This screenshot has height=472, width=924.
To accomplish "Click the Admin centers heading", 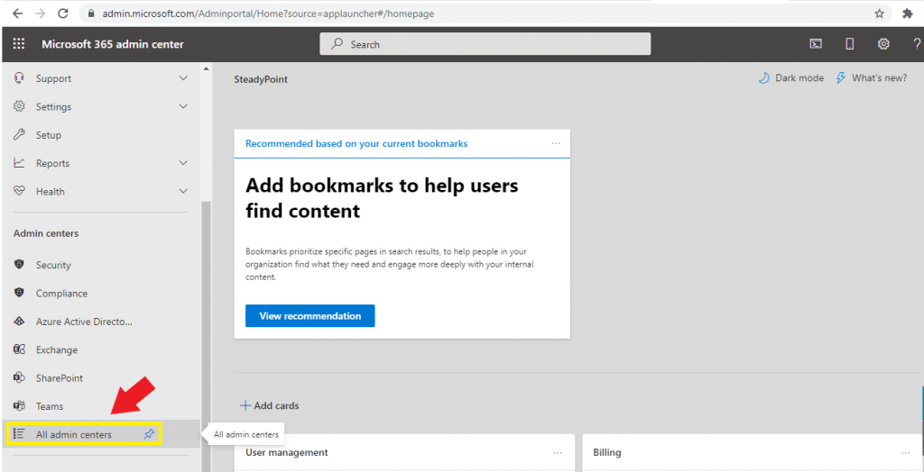I will (46, 233).
